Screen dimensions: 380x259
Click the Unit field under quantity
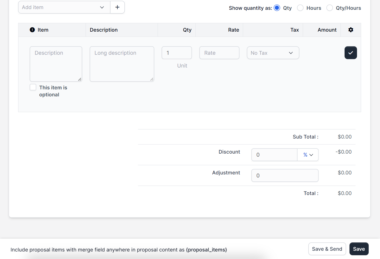[x=182, y=66]
